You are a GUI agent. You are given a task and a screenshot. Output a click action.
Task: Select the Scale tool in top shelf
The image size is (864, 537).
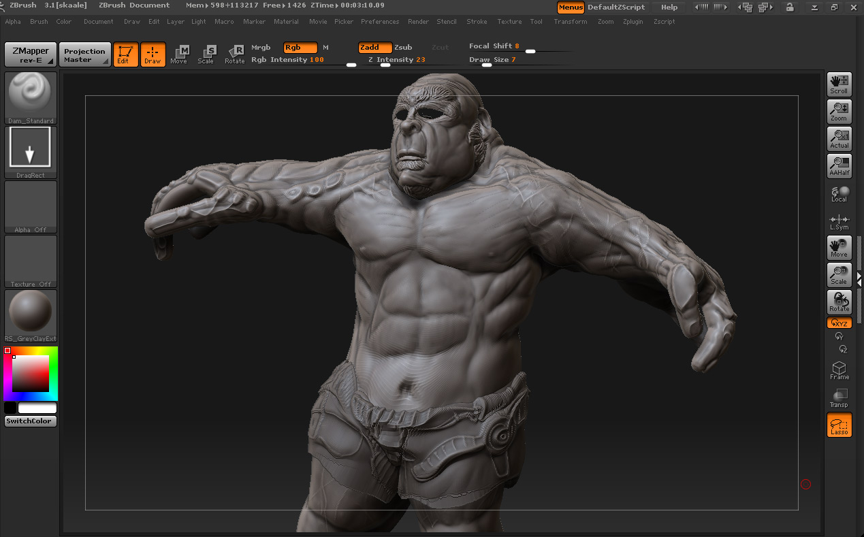pyautogui.click(x=206, y=54)
